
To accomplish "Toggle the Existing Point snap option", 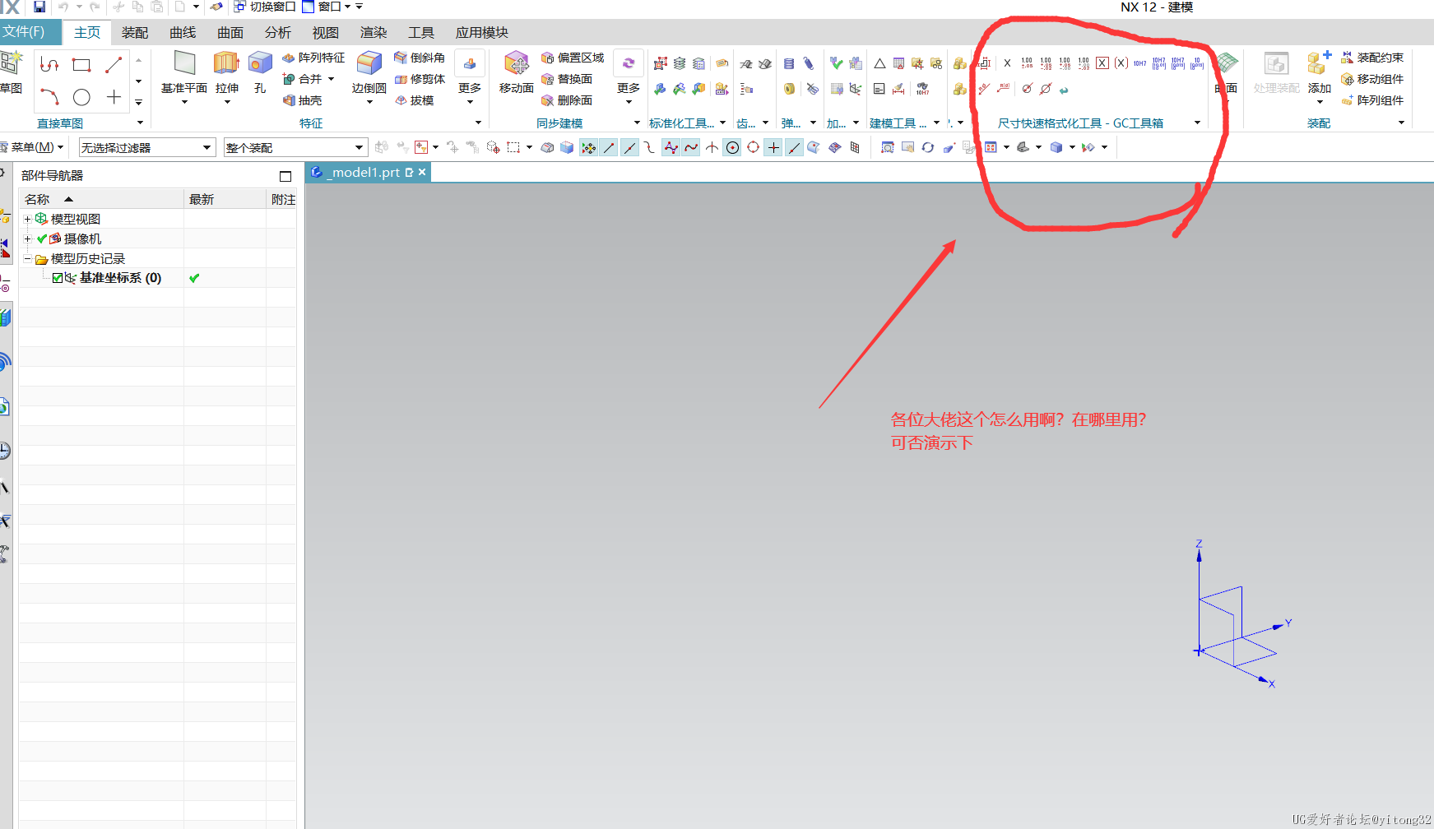I will pyautogui.click(x=773, y=147).
